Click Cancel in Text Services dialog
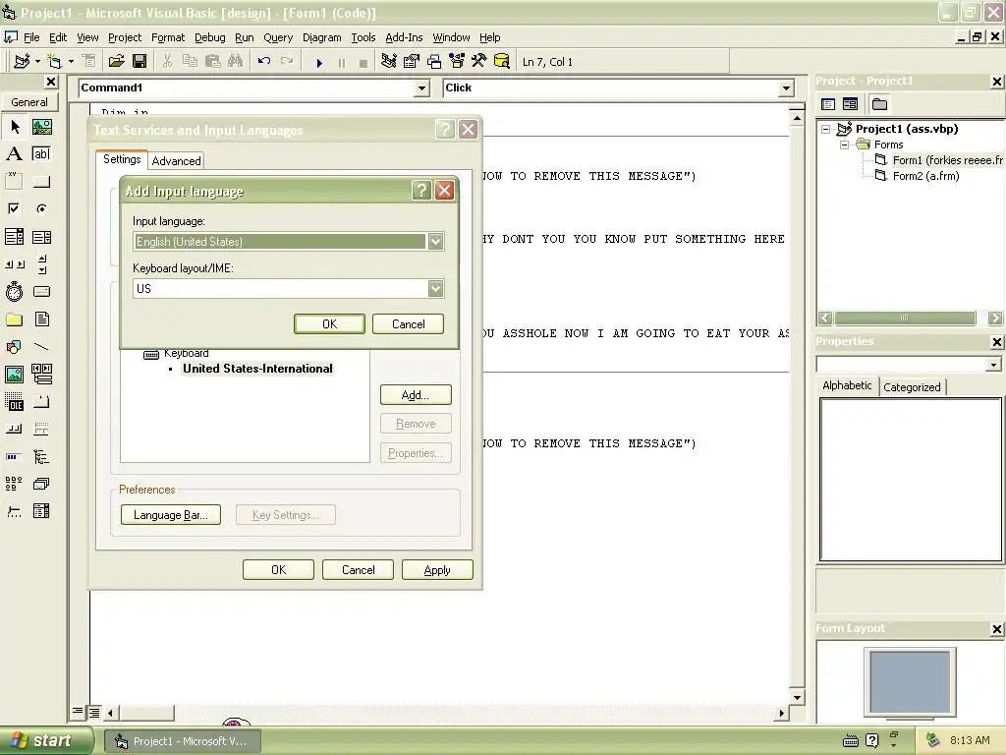The height and width of the screenshot is (755, 1006). tap(358, 570)
